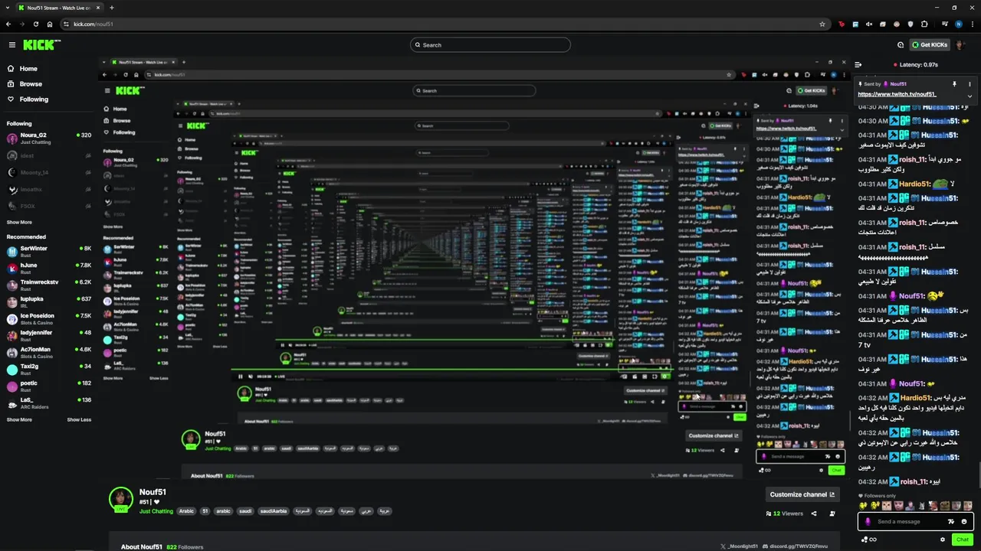Open chat identity purple badge icon
This screenshot has width=981, height=551.
point(868,522)
